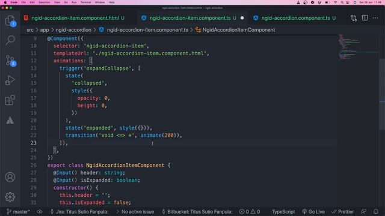Click animate(200) in the transition line
This screenshot has width=385, height=216.
(159, 135)
